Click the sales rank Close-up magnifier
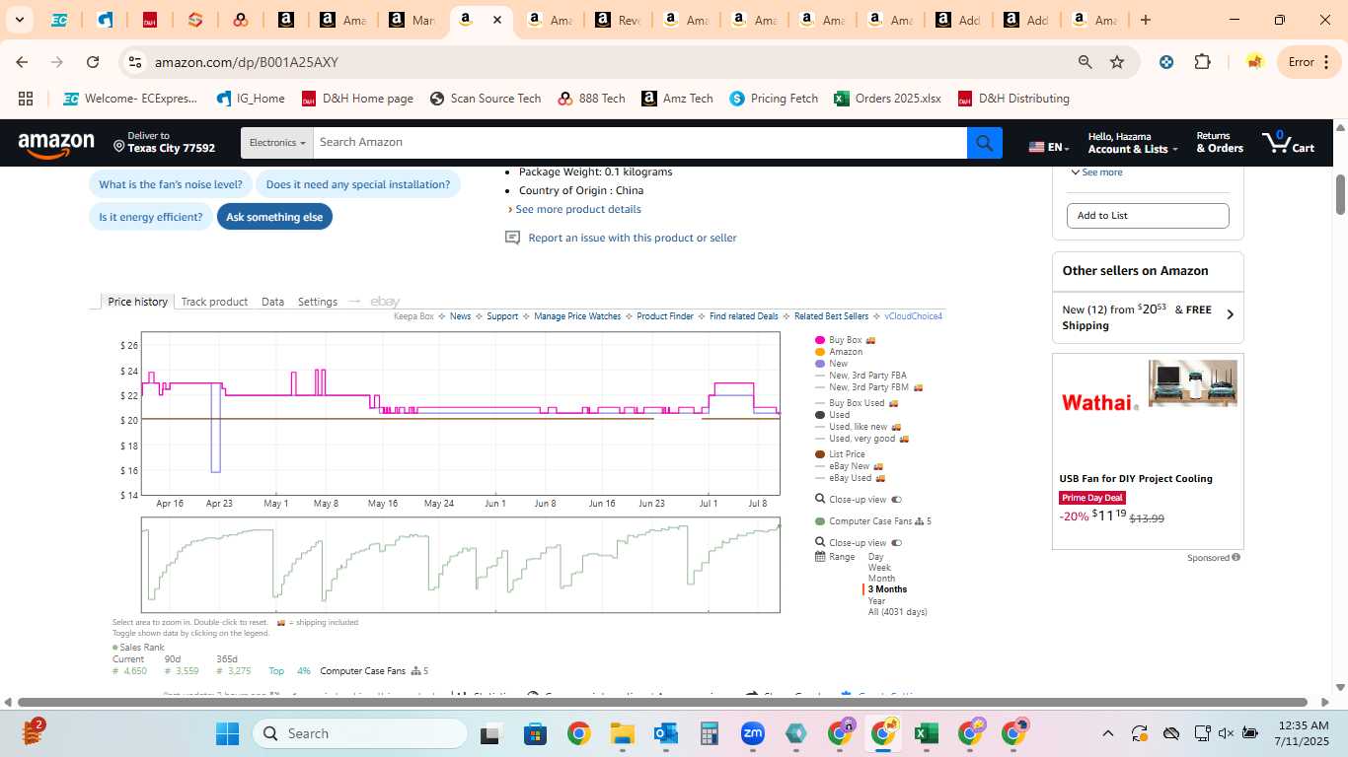The image size is (1348, 757). coord(820,542)
